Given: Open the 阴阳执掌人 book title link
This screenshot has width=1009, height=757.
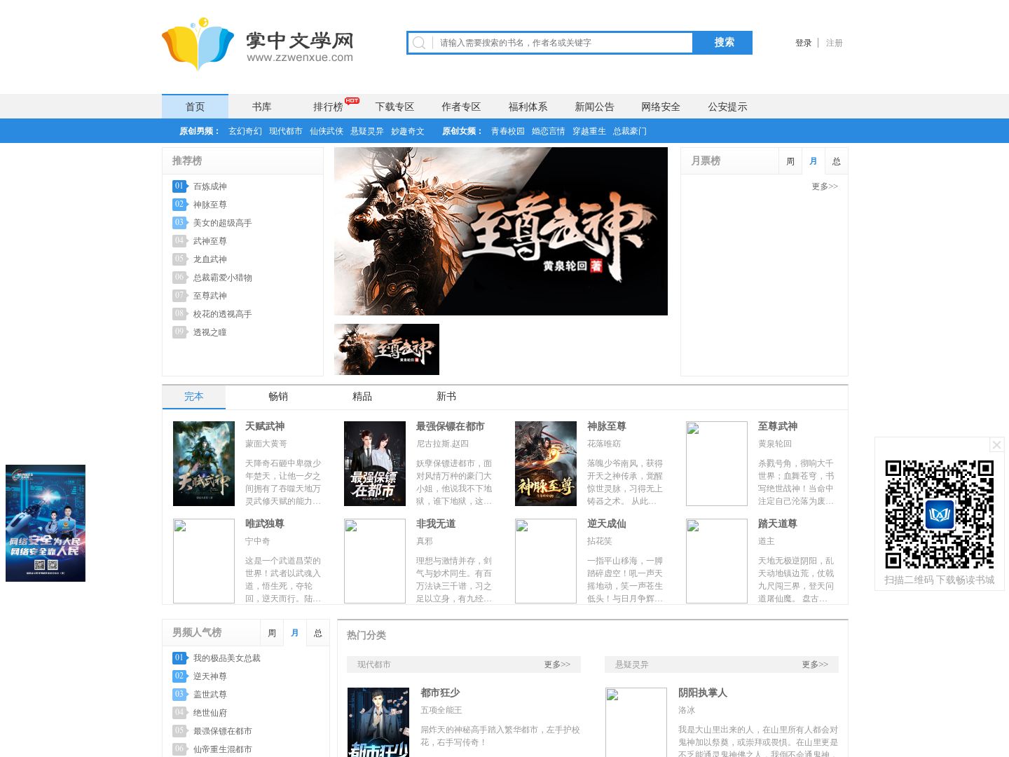Looking at the screenshot, I should tap(703, 693).
